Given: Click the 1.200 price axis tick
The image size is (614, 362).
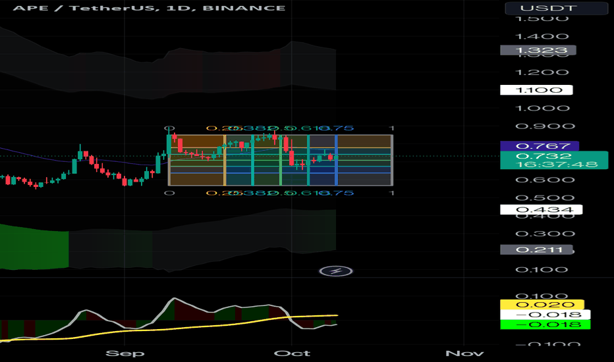Looking at the screenshot, I should pyautogui.click(x=542, y=72).
